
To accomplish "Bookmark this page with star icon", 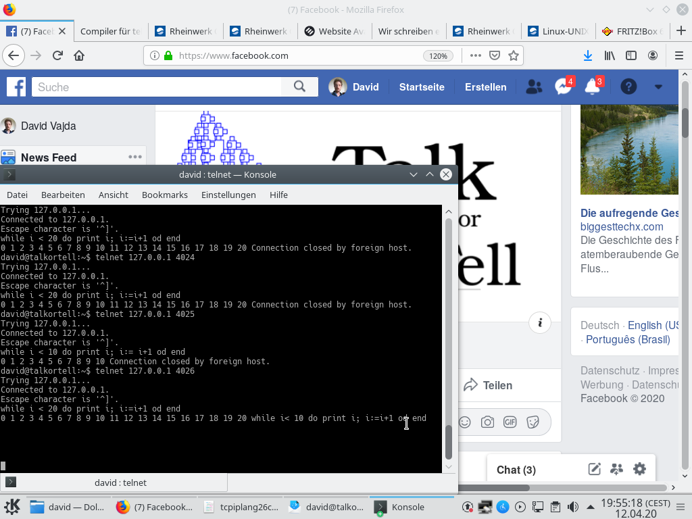I will point(514,55).
